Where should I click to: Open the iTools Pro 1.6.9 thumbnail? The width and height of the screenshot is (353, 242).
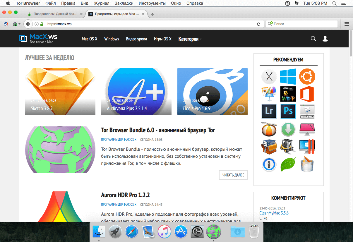pyautogui.click(x=213, y=91)
